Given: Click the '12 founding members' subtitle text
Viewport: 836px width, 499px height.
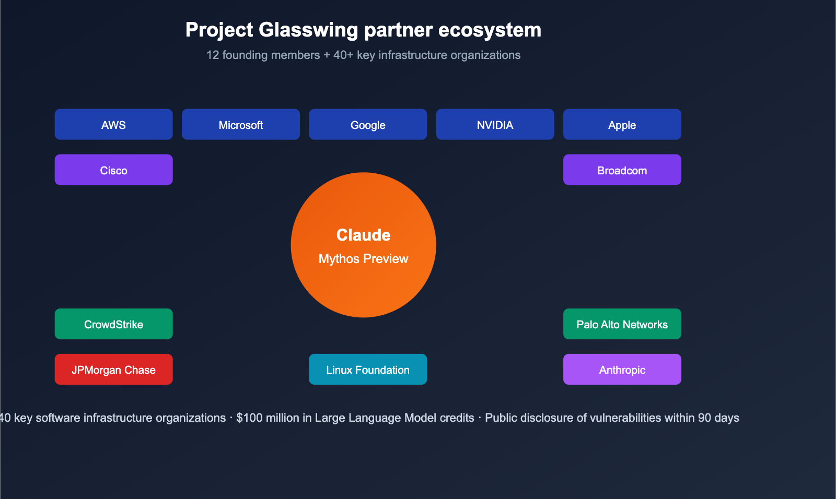Looking at the screenshot, I should (263, 55).
